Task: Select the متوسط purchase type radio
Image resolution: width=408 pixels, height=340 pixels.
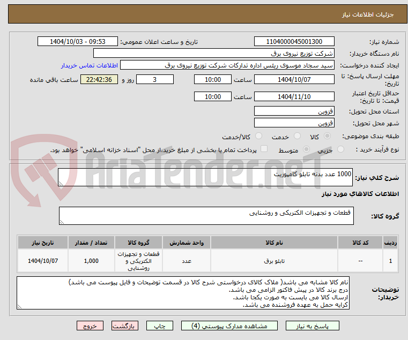Action: pos(306,149)
